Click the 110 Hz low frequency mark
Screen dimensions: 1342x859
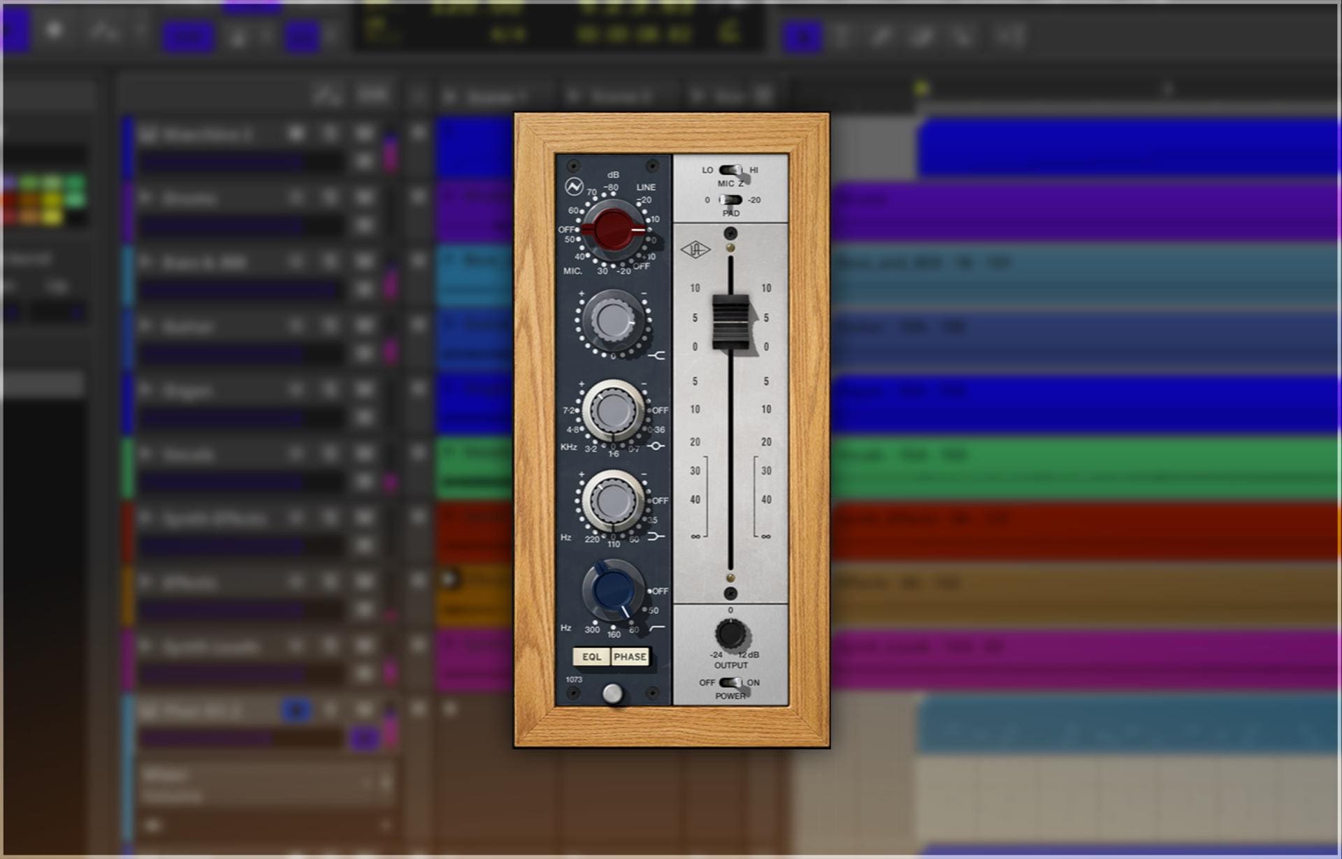614,544
